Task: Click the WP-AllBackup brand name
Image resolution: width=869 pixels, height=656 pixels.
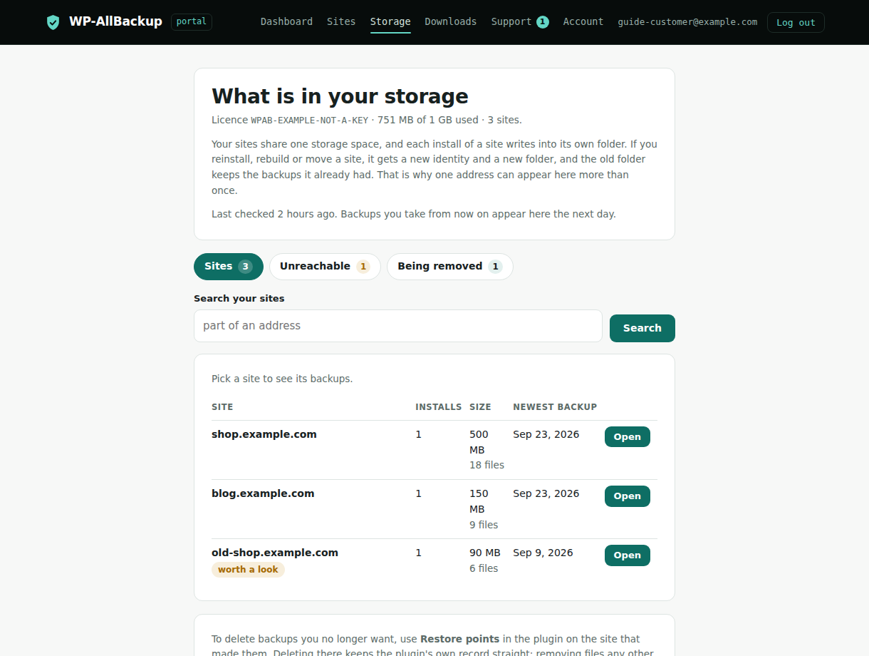Action: pos(115,22)
